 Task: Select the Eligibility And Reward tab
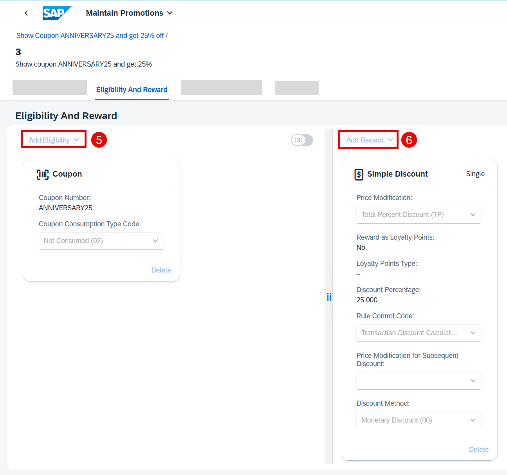[132, 90]
